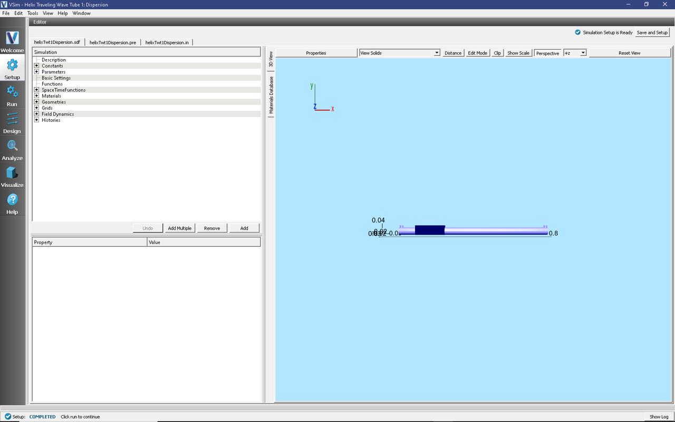The height and width of the screenshot is (422, 675).
Task: Click the Save and Setup button
Action: (652, 32)
